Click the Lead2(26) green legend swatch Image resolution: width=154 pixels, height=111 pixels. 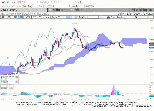click(x=2, y=83)
